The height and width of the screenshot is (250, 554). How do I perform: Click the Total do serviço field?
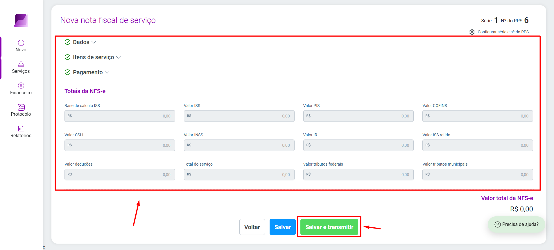click(x=239, y=175)
